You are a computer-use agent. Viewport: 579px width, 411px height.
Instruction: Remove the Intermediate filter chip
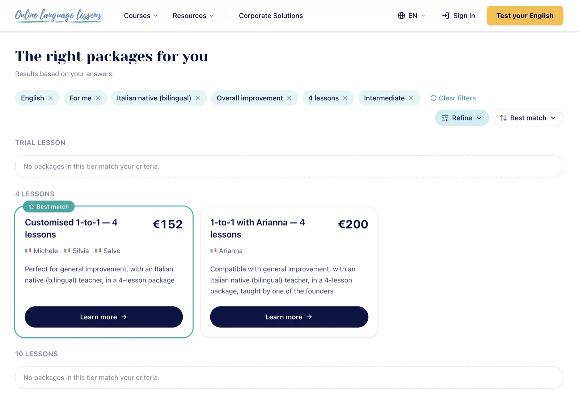point(411,98)
